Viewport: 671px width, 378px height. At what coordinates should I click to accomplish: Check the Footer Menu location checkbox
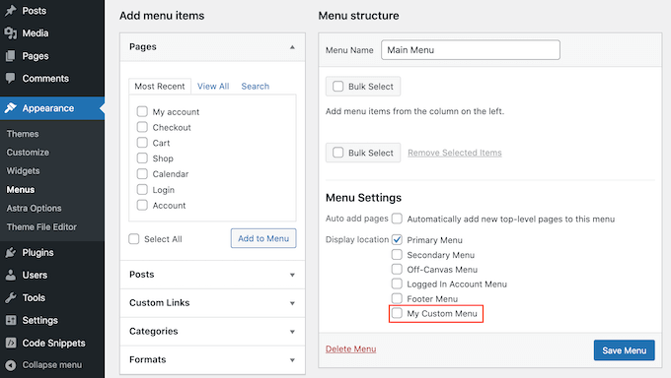coord(397,298)
